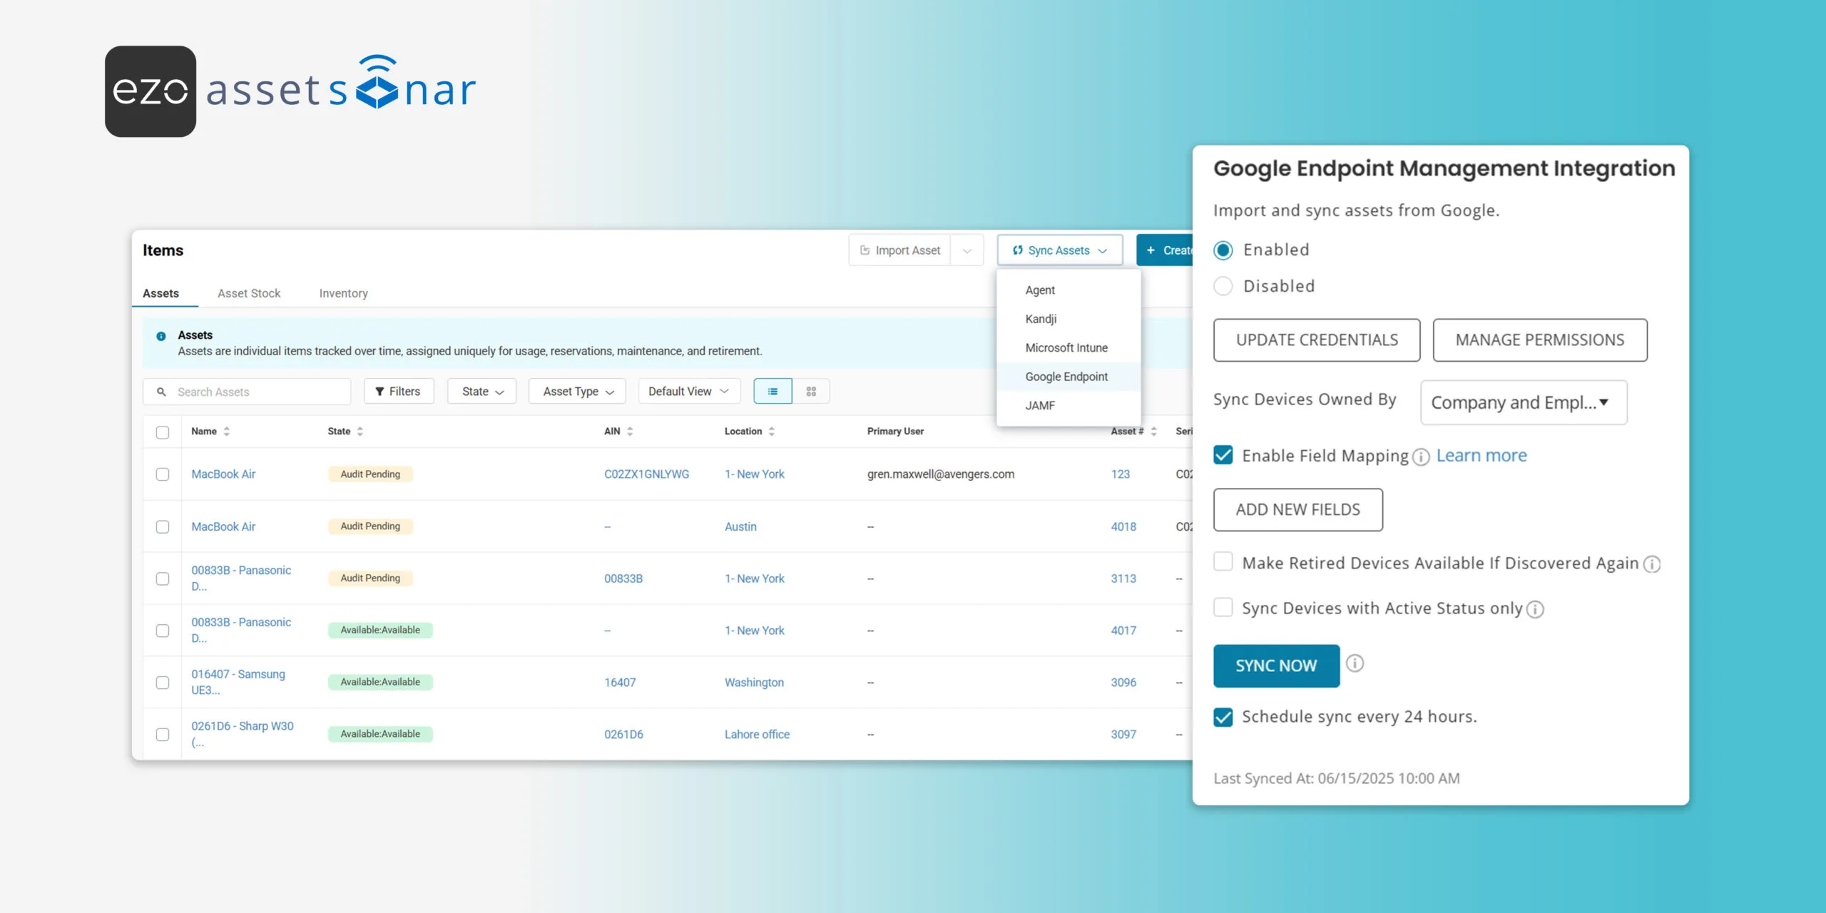The image size is (1826, 913).
Task: Click the UPDATE CREDENTIALS button
Action: [x=1317, y=340]
